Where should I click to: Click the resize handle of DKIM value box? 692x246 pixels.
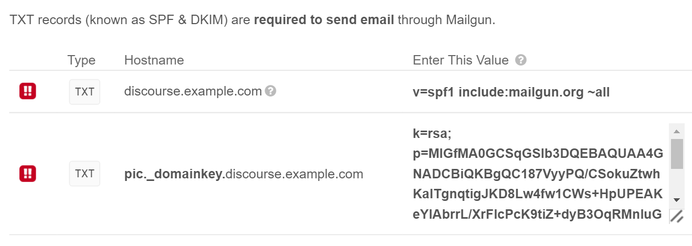677,216
